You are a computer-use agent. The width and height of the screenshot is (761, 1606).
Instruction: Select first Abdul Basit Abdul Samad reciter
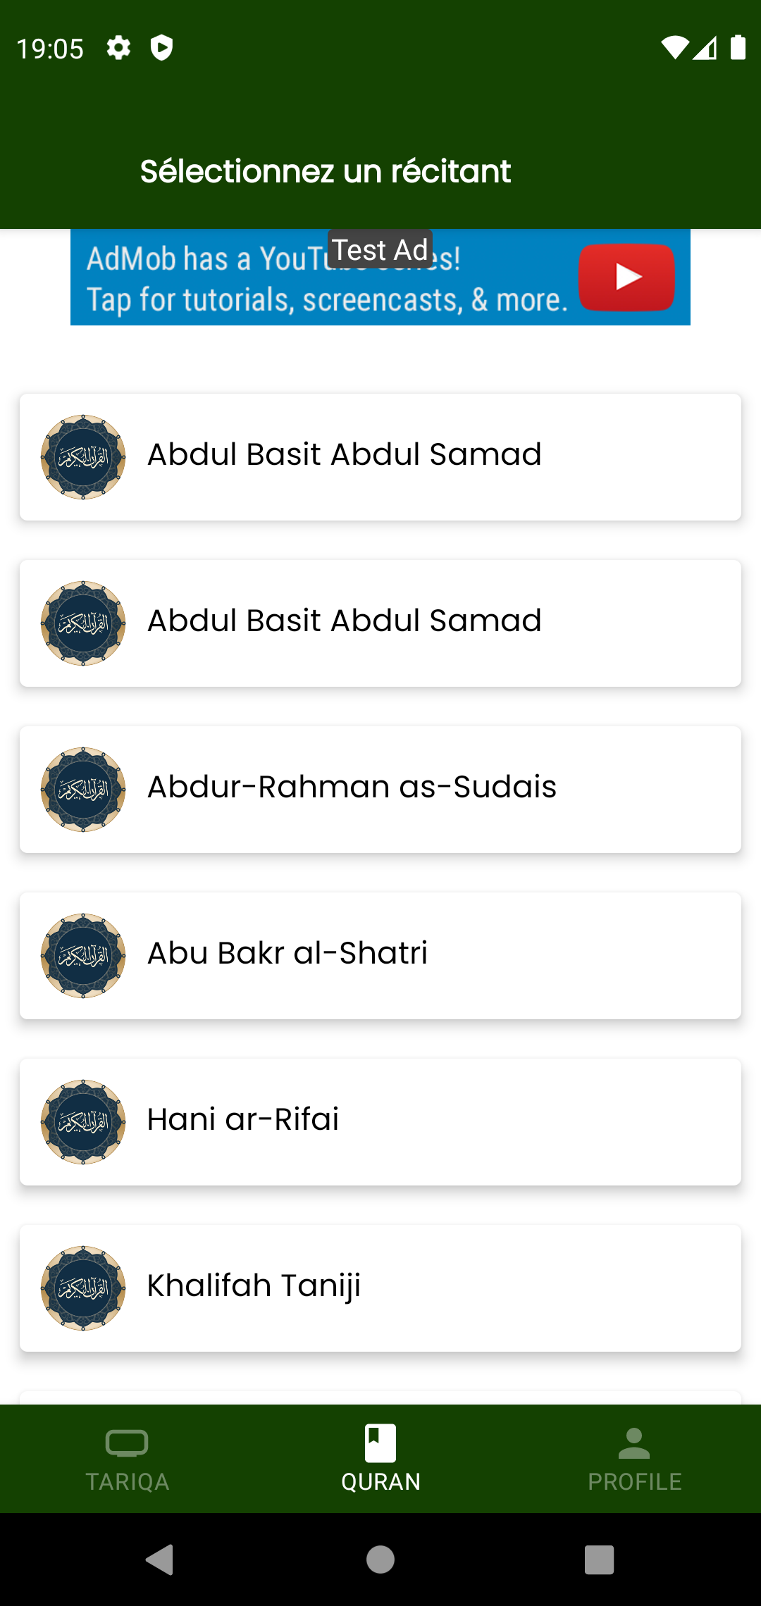[x=380, y=457]
